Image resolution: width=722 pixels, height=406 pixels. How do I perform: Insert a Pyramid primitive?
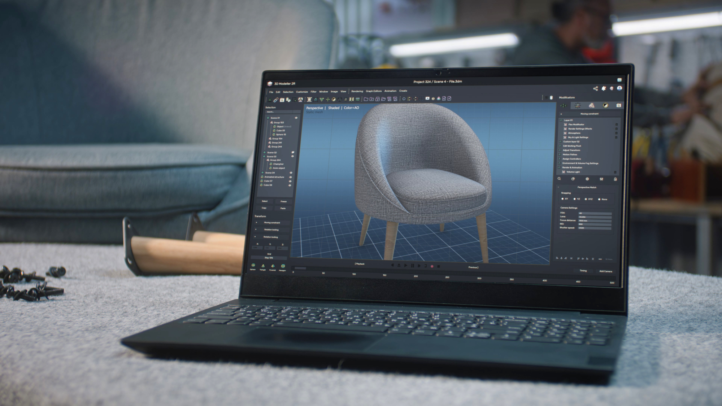tap(273, 266)
